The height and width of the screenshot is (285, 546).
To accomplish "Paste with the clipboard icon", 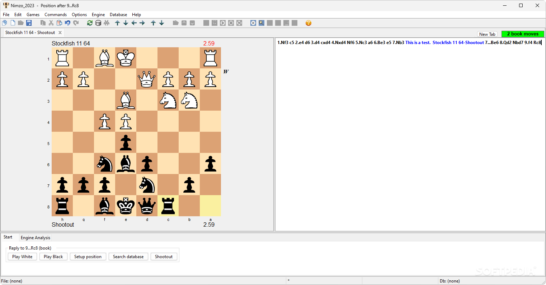I will [x=59, y=23].
